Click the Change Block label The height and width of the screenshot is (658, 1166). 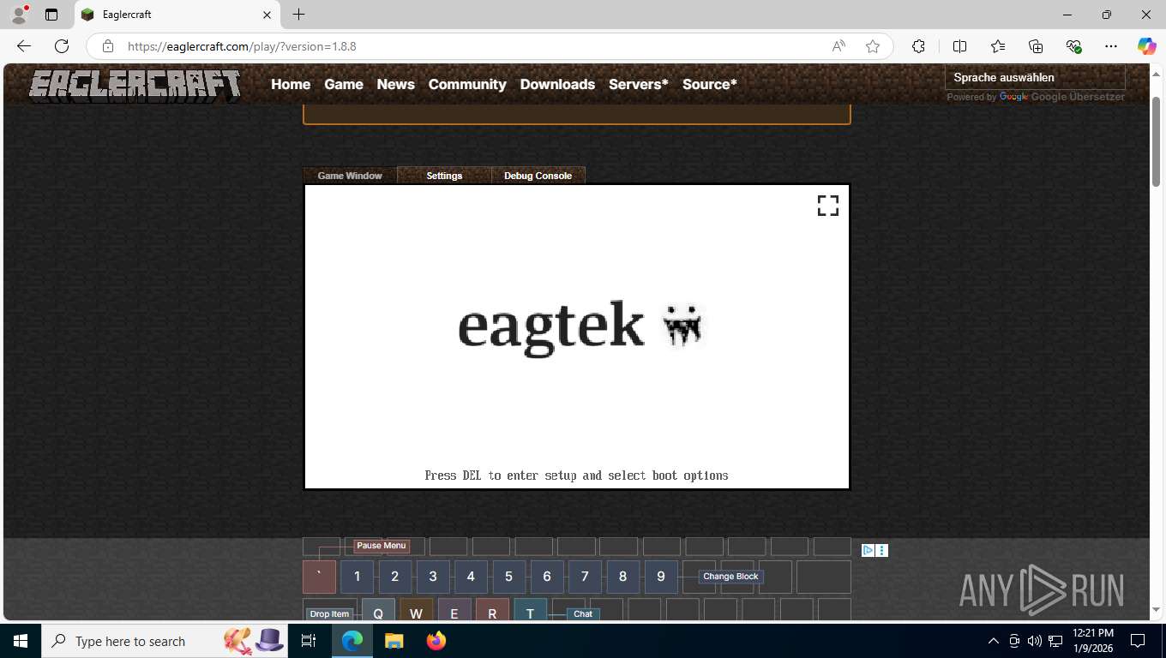pyautogui.click(x=730, y=577)
